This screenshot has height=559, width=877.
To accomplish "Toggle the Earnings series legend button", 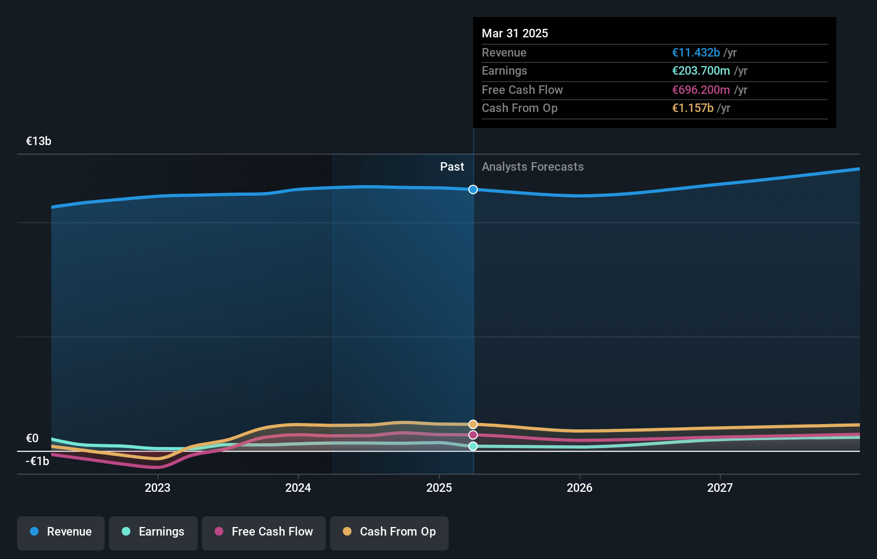I will click(x=153, y=533).
